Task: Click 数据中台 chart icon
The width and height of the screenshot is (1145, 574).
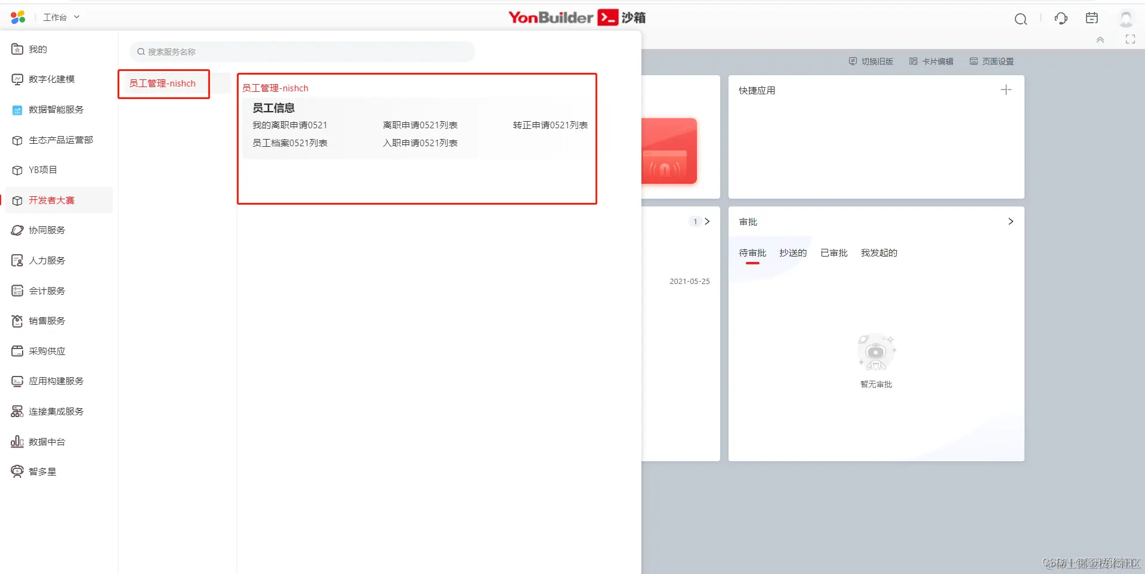Action: point(17,442)
